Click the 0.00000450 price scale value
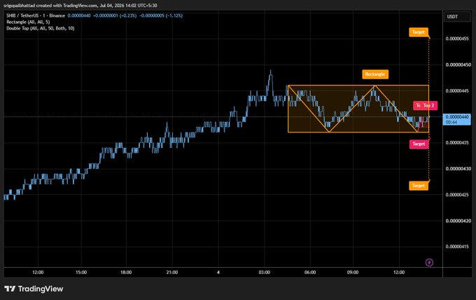The width and height of the screenshot is (476, 300). tap(458, 64)
